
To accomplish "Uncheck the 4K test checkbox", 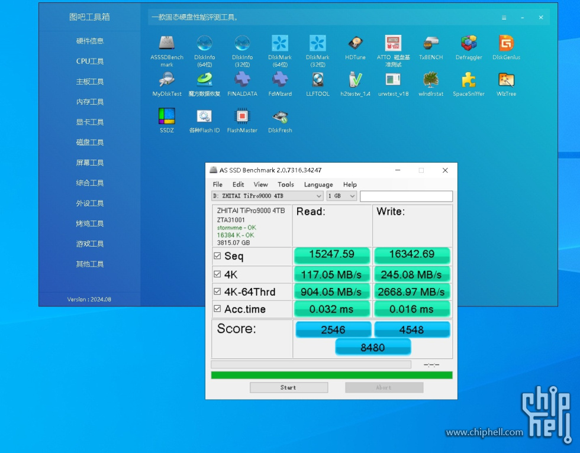I will pos(217,274).
